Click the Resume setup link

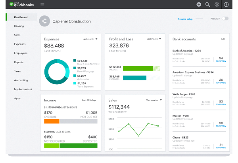[x=185, y=19]
